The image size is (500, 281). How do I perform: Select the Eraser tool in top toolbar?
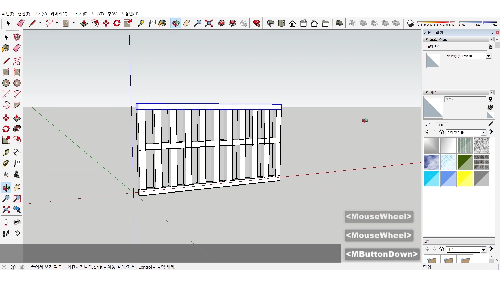click(x=21, y=23)
